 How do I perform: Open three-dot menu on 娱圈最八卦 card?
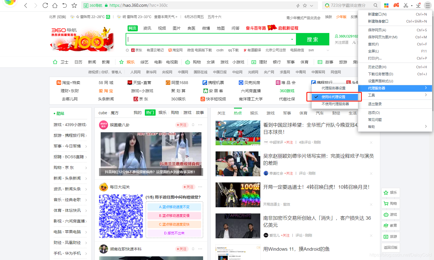(200, 125)
